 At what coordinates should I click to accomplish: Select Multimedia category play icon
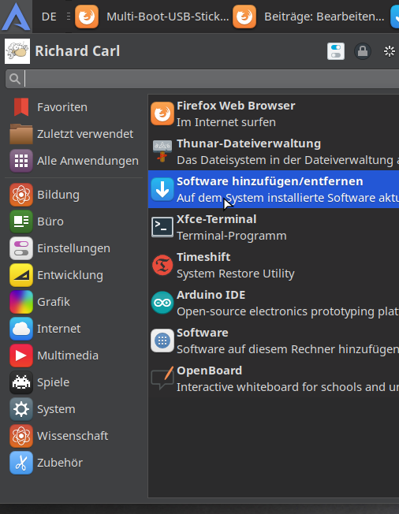21,356
